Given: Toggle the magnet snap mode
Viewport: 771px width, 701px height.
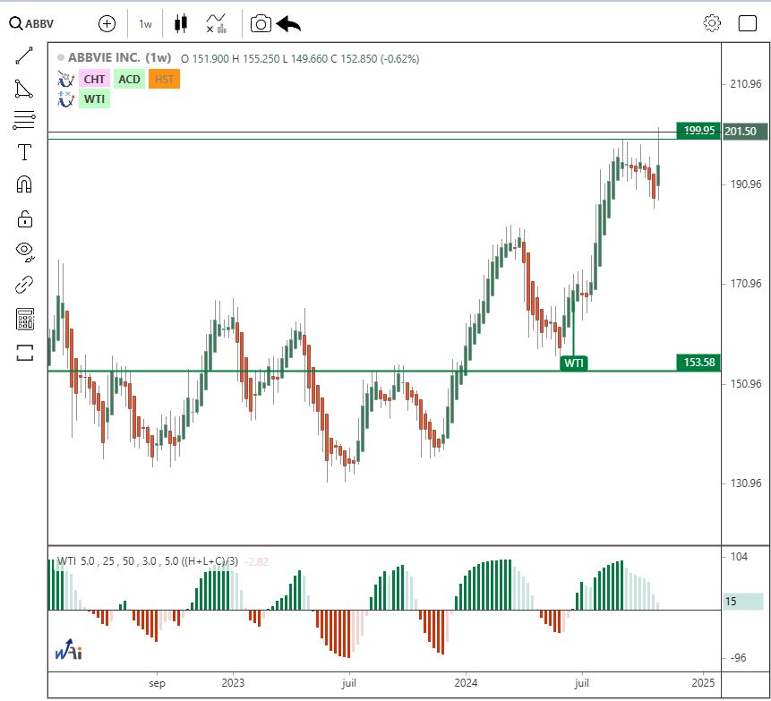Looking at the screenshot, I should coord(24,184).
